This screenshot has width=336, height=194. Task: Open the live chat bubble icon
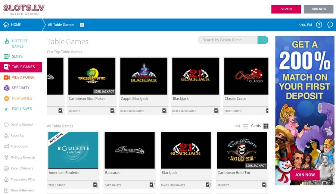330,25
